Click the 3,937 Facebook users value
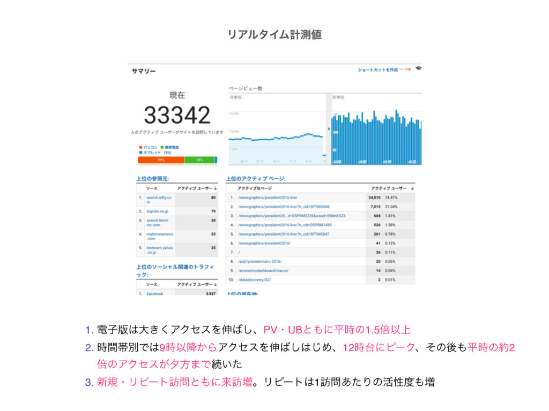549x411 pixels. (210, 294)
